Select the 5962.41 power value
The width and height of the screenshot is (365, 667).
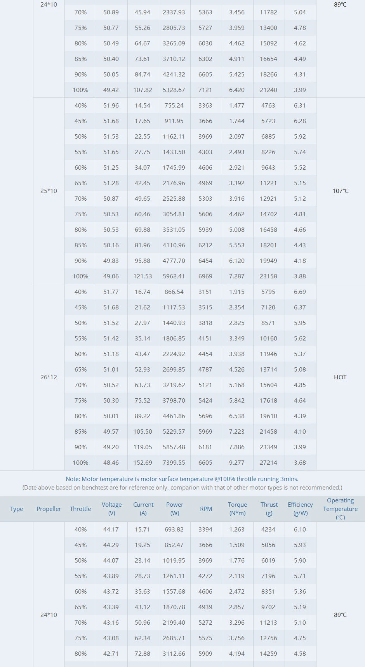pos(174,276)
